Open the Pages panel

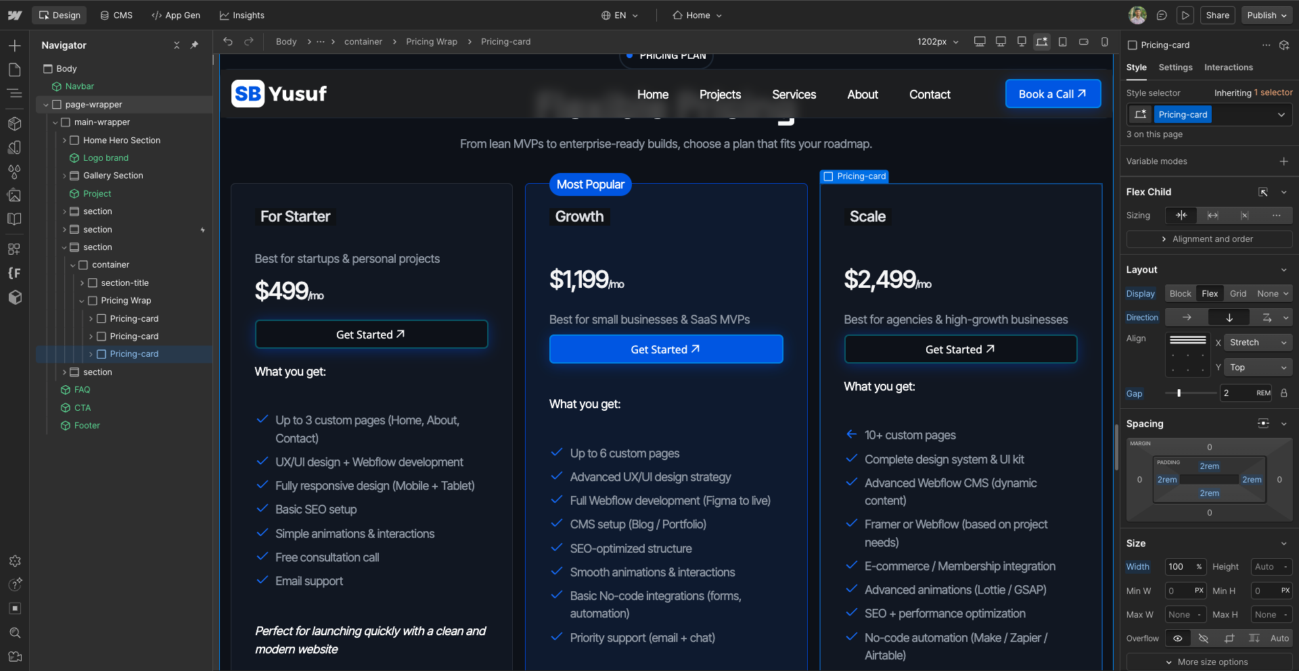click(x=14, y=70)
